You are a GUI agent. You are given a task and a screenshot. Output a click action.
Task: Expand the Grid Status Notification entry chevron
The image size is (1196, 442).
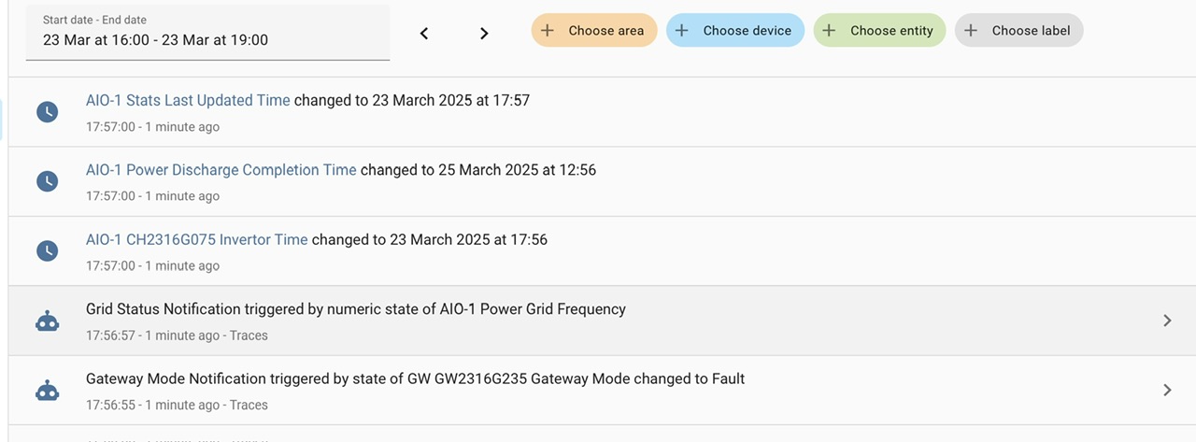click(x=1167, y=321)
